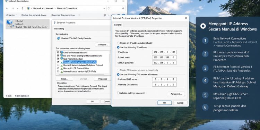Viewport: 260px width, 130px height.
Task: Toggle Internet Protocol Version 4 checkbox
Action: (58, 62)
